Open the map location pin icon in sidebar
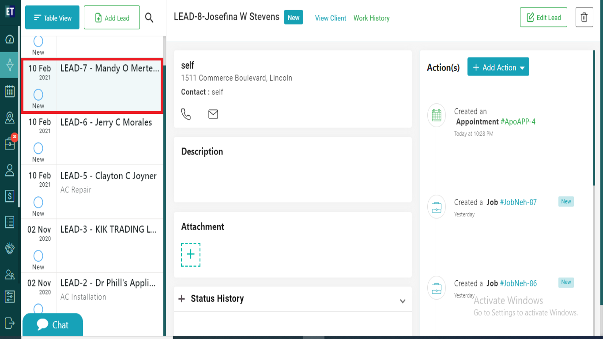The width and height of the screenshot is (603, 339). tap(10, 117)
